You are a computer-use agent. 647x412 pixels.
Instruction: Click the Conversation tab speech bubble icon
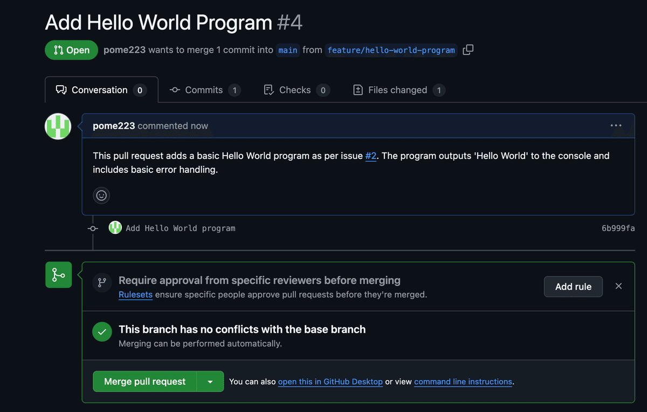pyautogui.click(x=61, y=90)
